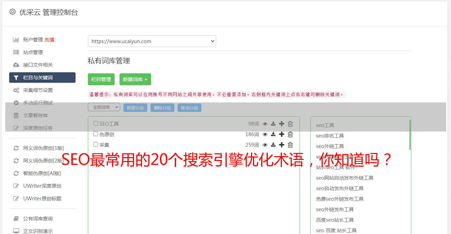
Task: View keywords of 采集 via eye icon
Action: pos(265,145)
